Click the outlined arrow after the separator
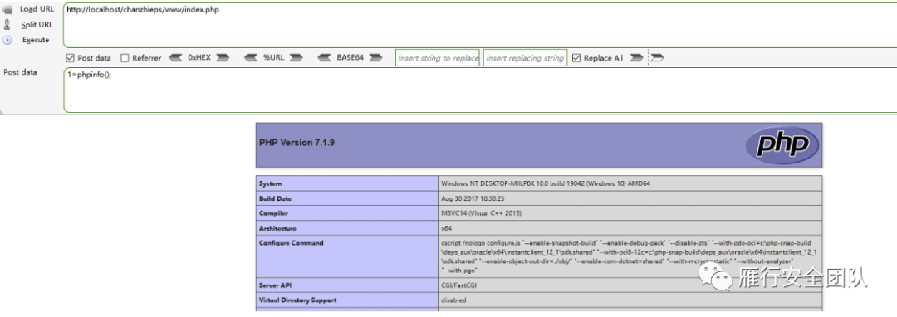 pos(657,58)
